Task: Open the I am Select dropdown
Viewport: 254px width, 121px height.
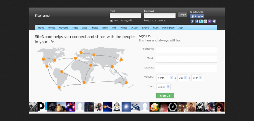Action: coord(163,87)
